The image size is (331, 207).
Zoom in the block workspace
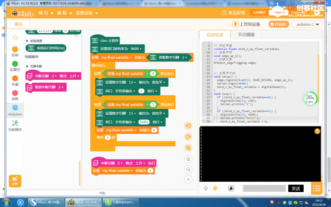coord(188,159)
